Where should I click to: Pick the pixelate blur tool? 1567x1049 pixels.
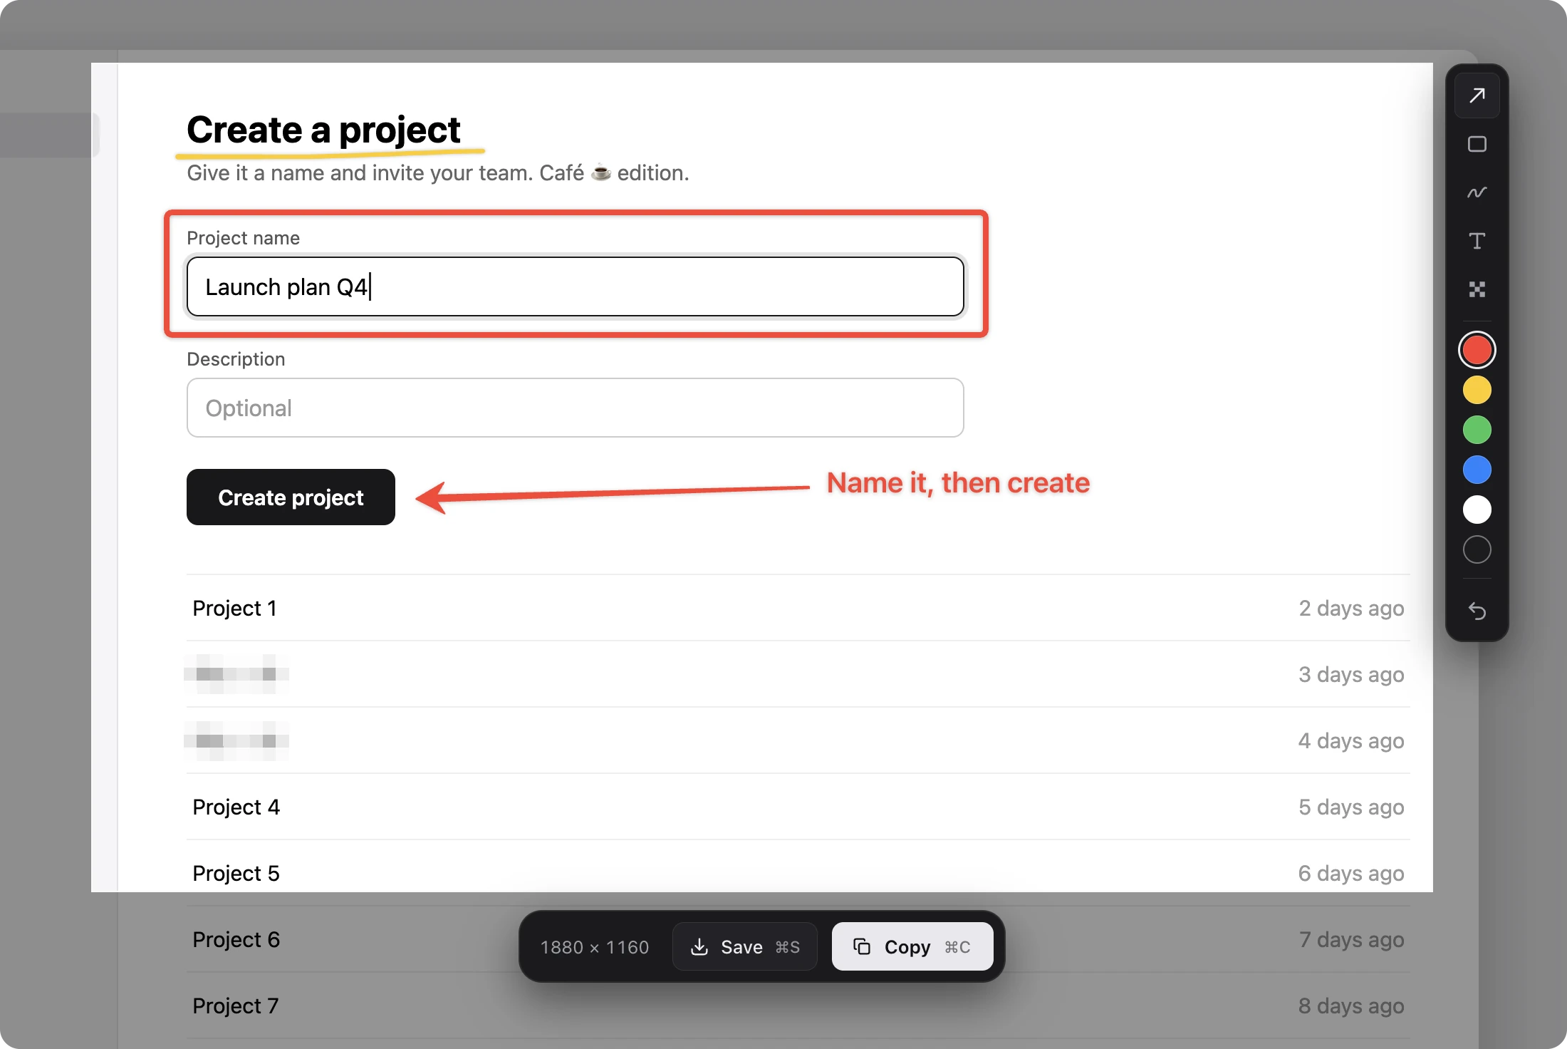[x=1477, y=289]
